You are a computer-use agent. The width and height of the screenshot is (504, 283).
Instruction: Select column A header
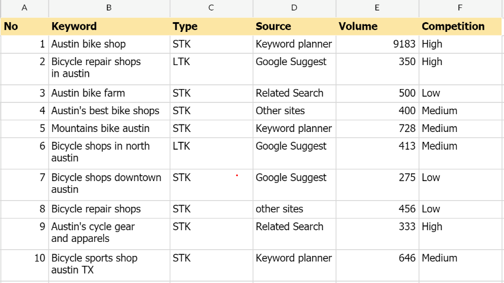25,8
